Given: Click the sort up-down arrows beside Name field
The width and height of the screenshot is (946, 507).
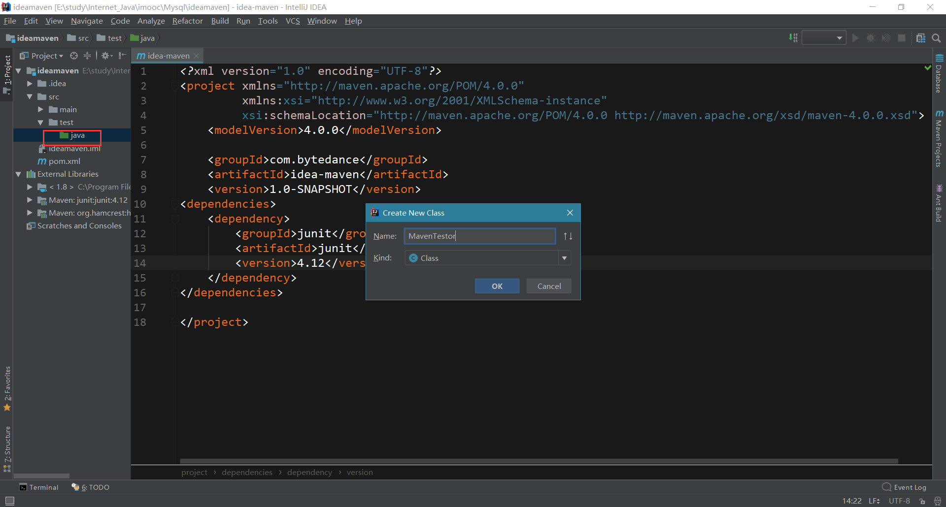Looking at the screenshot, I should tap(568, 236).
